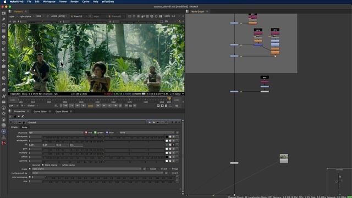This screenshot has height=198, width=352.
Task: Enable the mask fringe checkbox
Action: tap(170, 169)
